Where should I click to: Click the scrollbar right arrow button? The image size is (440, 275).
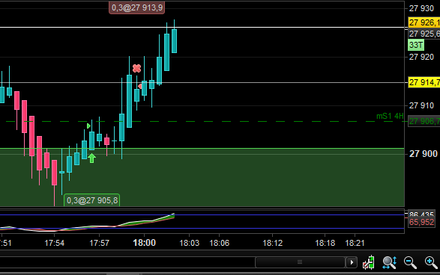tap(352, 262)
